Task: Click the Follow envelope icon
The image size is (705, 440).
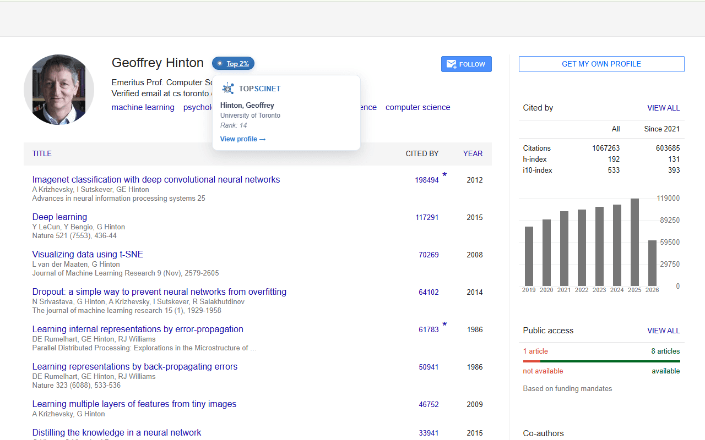Action: tap(451, 64)
